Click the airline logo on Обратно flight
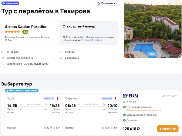The height and width of the screenshot is (136, 182). 116,98
